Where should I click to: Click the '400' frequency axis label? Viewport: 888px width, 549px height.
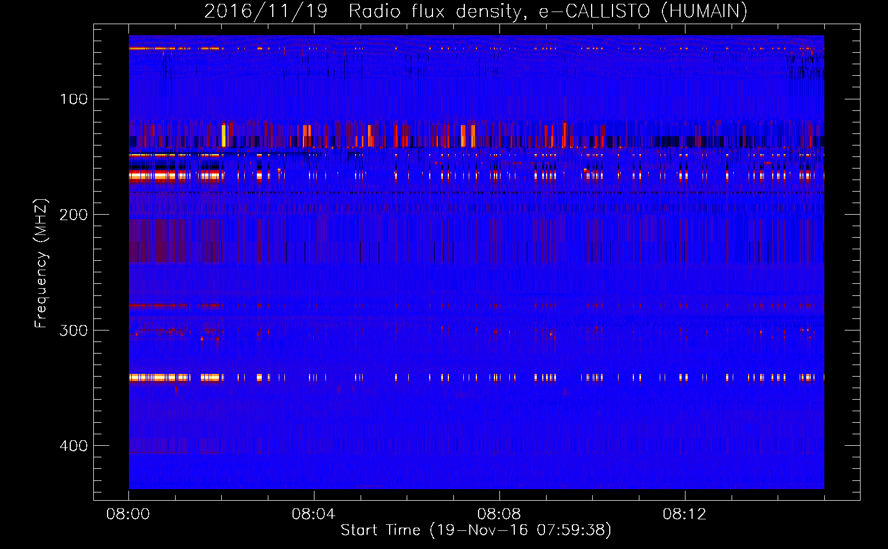pos(74,446)
